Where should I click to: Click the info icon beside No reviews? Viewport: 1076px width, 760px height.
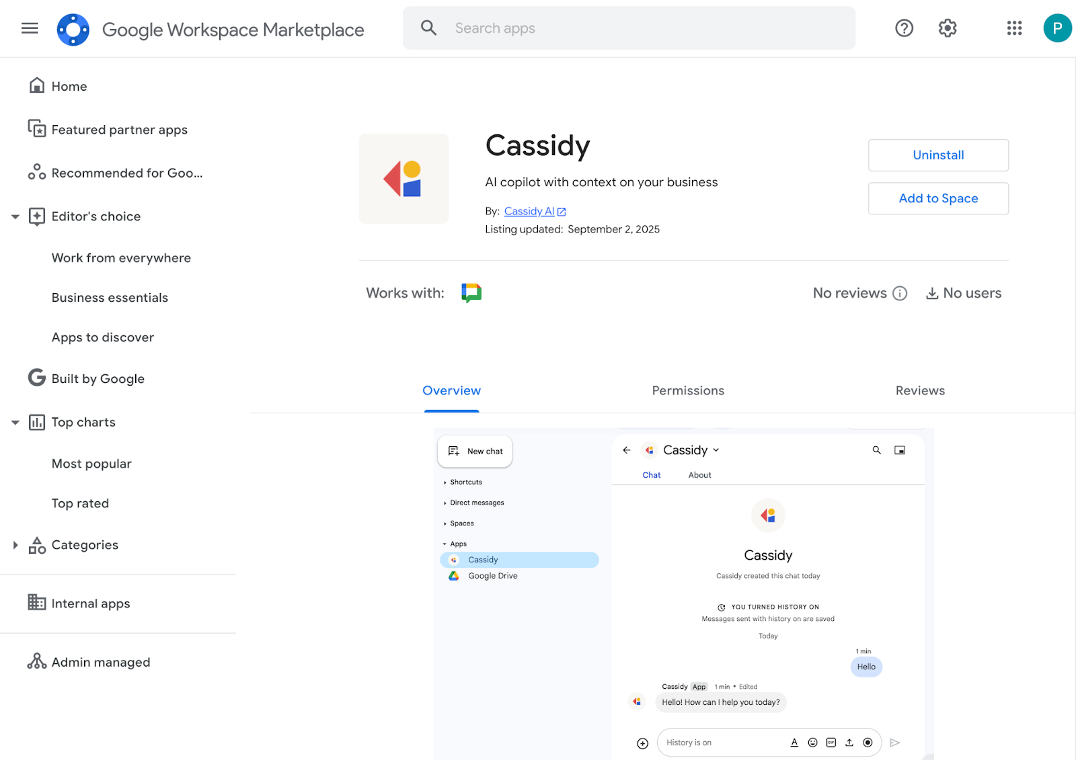click(x=900, y=293)
